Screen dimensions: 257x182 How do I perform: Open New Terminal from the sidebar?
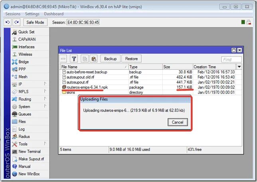pos(30,152)
